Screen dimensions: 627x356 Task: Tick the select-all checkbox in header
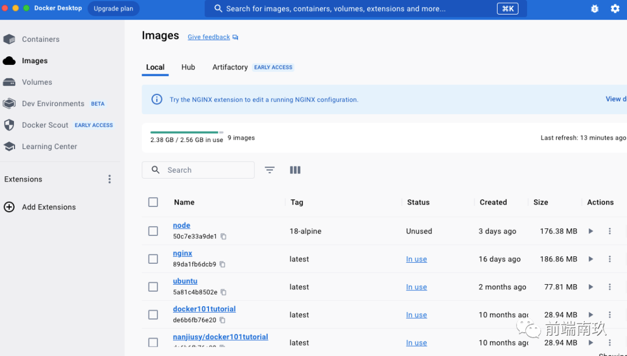[x=153, y=202]
